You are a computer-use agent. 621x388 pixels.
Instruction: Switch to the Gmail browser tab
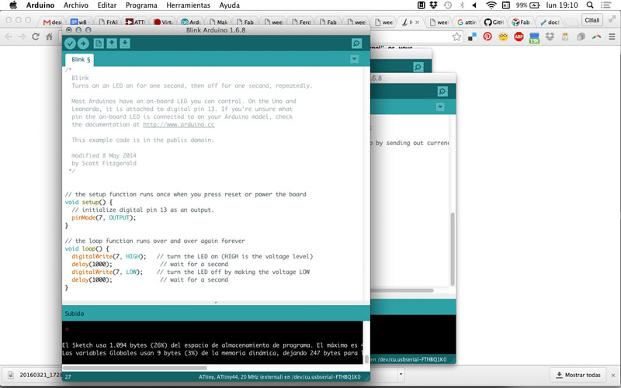point(52,23)
